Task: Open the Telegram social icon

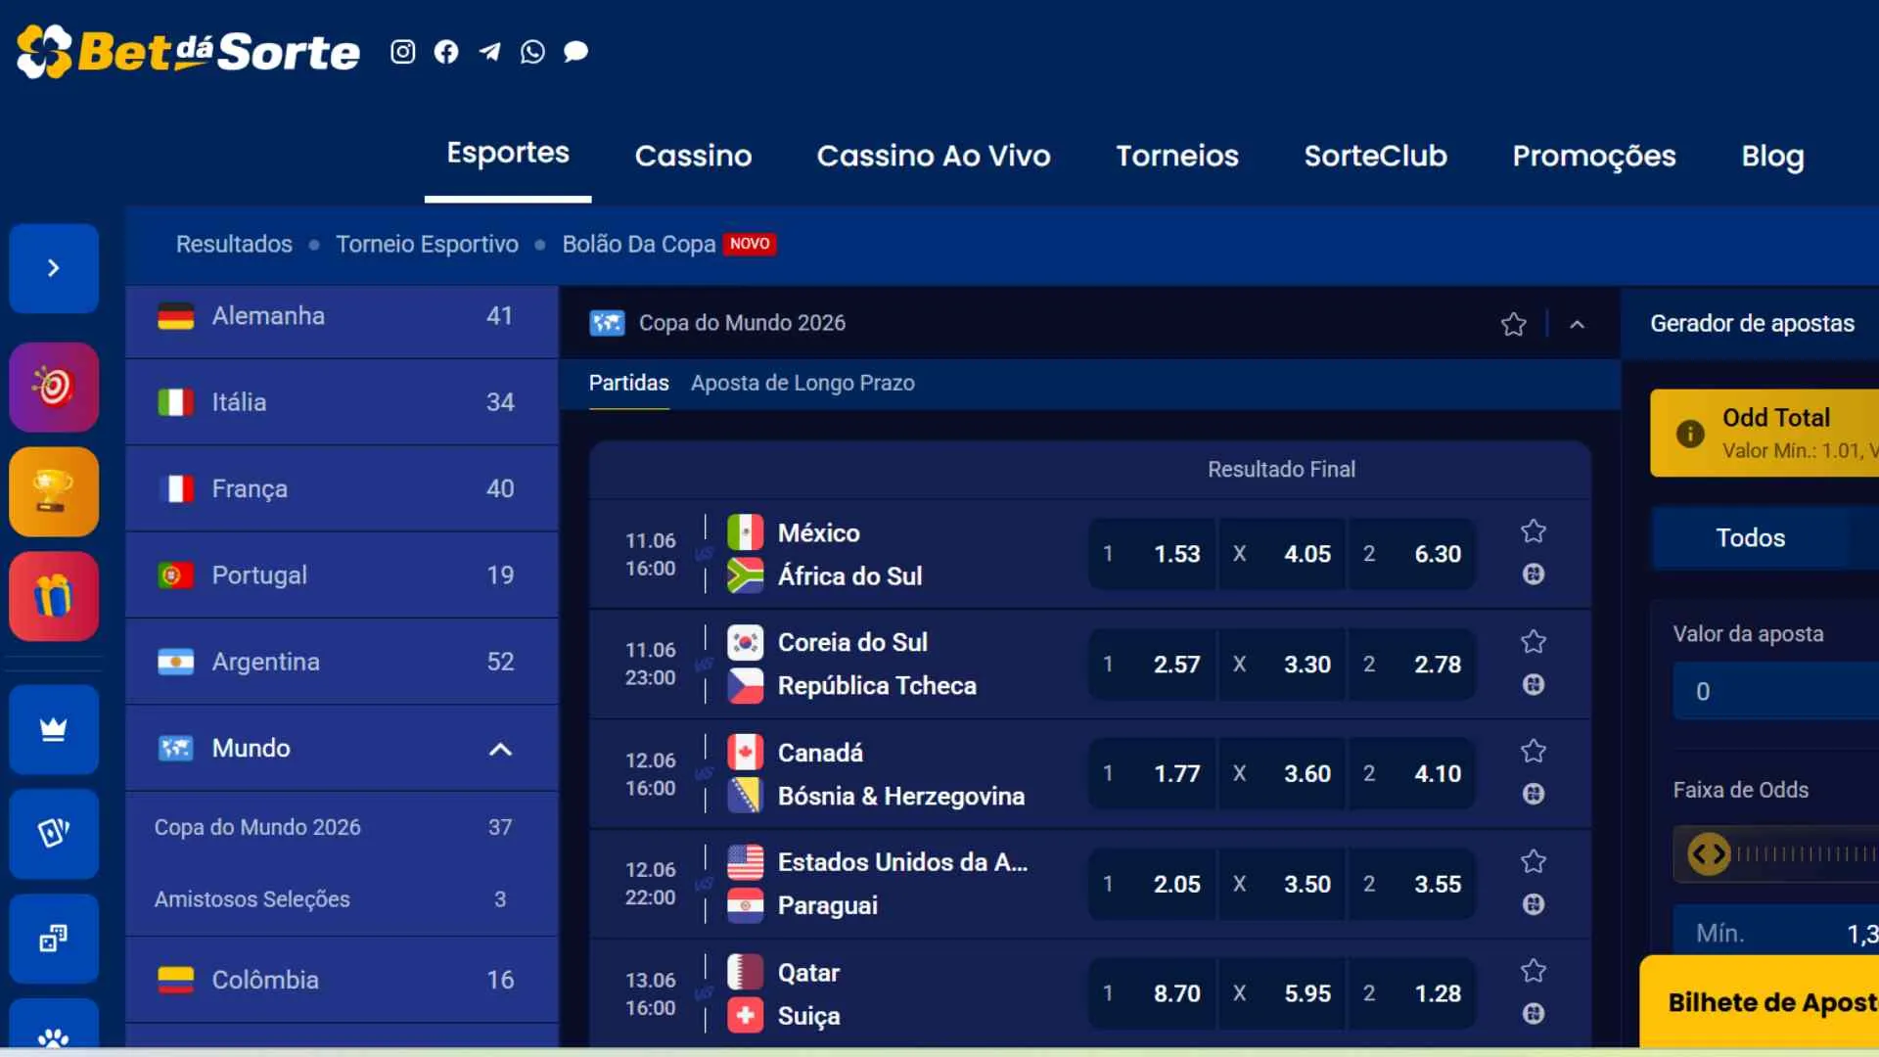Action: click(489, 52)
